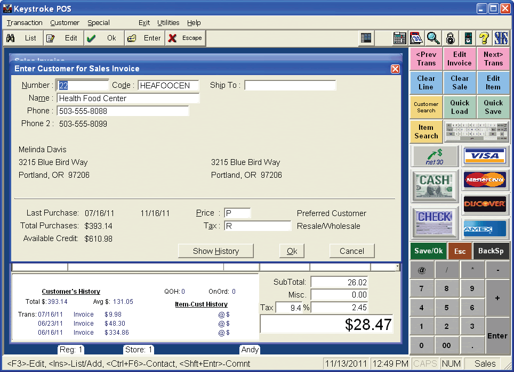Click the Show History button
This screenshot has height=372, width=514.
(x=215, y=251)
